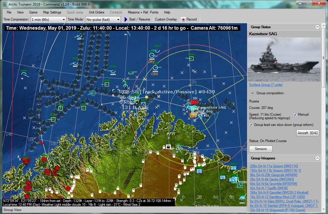The image size is (328, 214).
Task: Select green square unit above Kuznetsov SAG
Action: (191, 59)
